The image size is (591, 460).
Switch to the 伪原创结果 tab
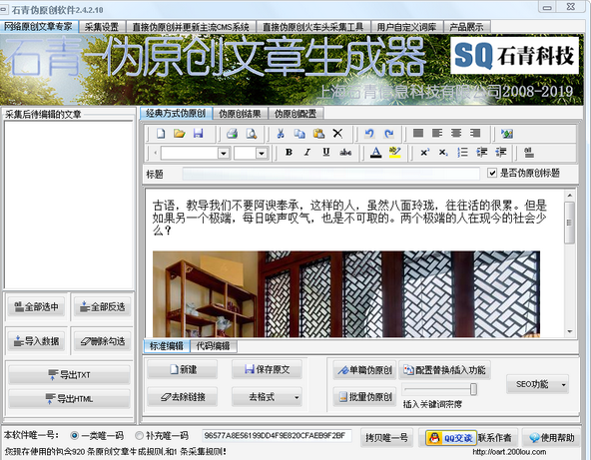pyautogui.click(x=240, y=114)
